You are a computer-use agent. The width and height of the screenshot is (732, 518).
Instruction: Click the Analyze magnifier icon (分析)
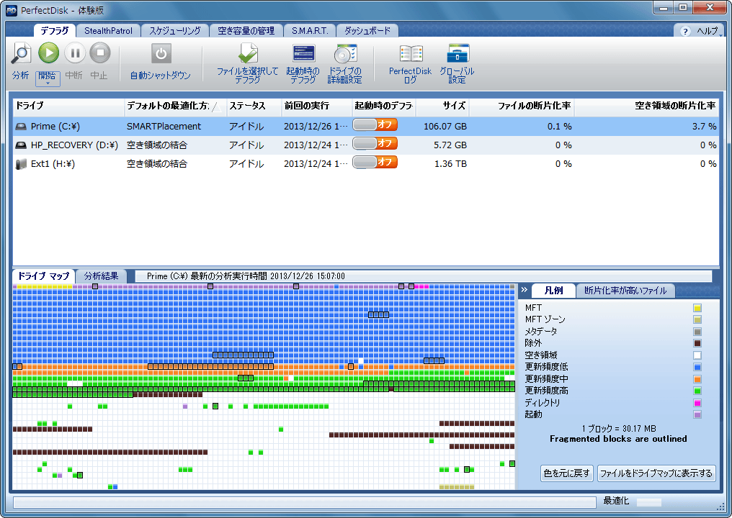pyautogui.click(x=21, y=53)
